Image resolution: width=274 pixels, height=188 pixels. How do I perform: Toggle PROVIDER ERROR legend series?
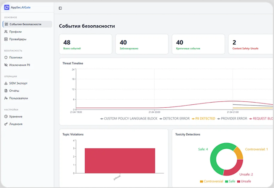232,119
